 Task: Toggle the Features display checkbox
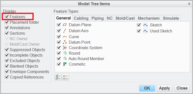pyautogui.click(x=6, y=17)
